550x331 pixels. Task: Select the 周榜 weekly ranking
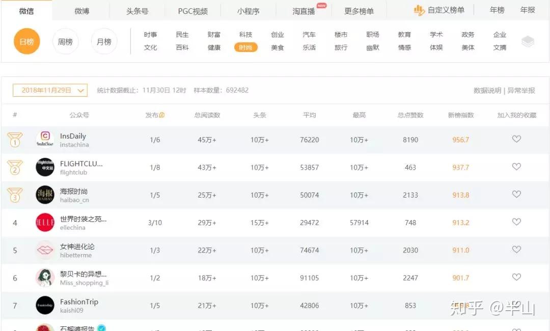pos(65,41)
